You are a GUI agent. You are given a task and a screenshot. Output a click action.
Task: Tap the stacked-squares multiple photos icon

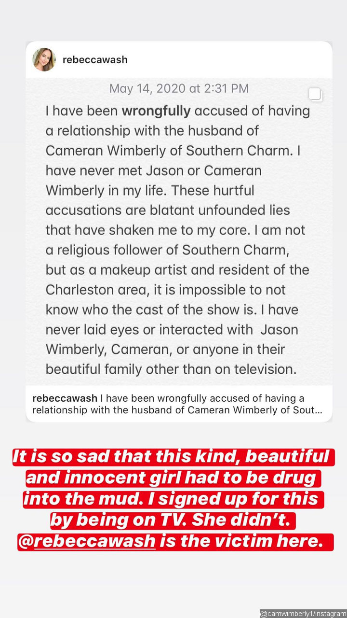315,94
